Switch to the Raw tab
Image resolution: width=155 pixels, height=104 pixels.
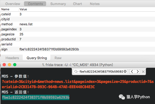pos(58,58)
